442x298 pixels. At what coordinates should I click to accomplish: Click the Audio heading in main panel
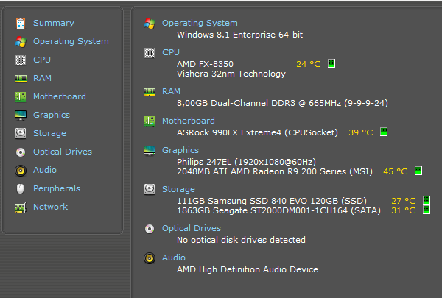click(x=174, y=258)
